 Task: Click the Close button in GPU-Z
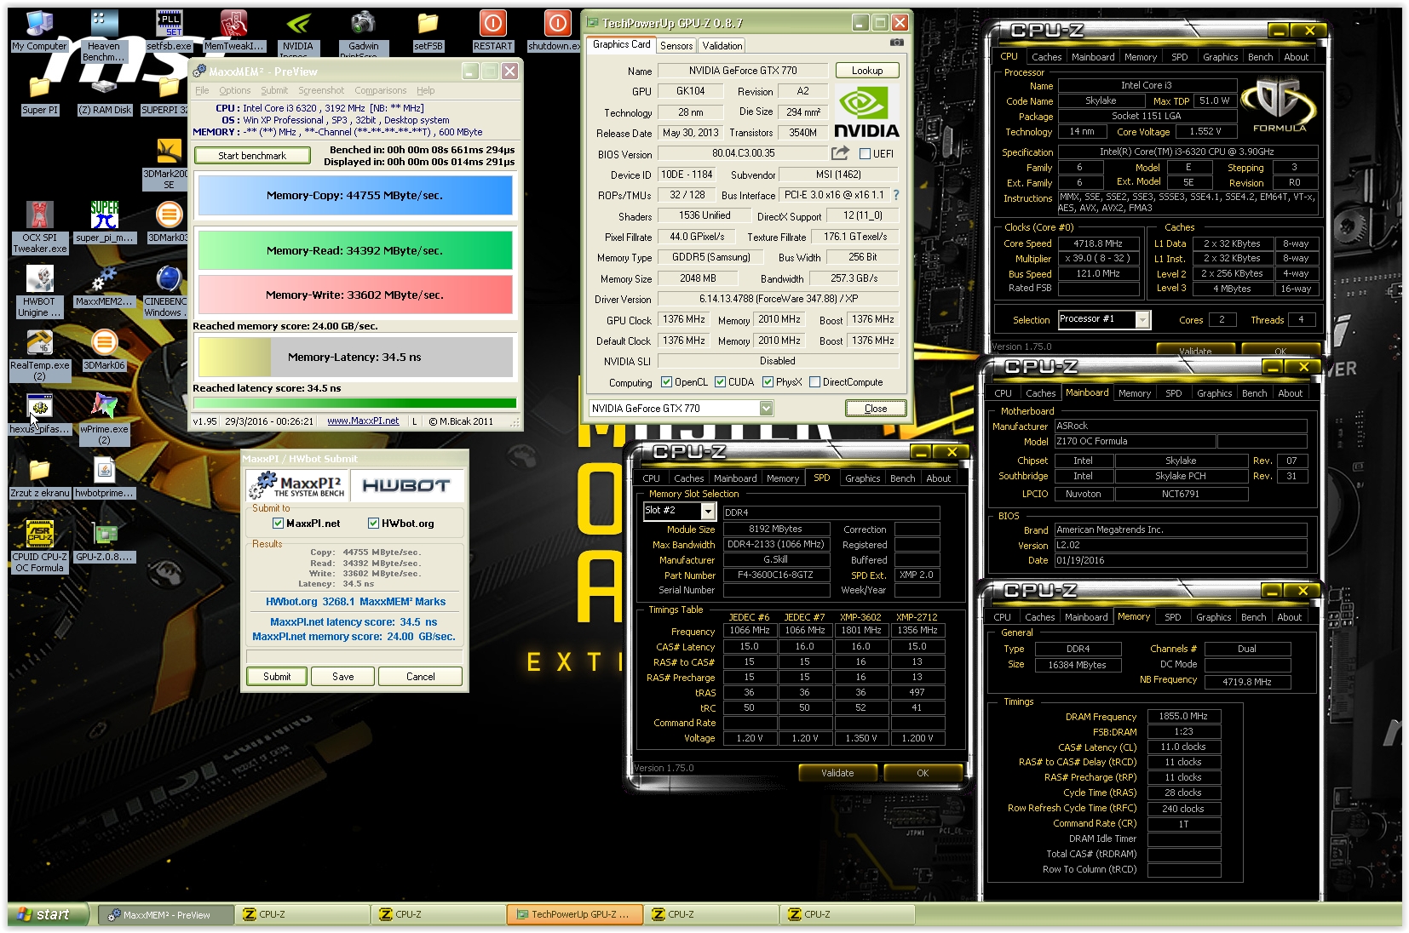pyautogui.click(x=876, y=409)
